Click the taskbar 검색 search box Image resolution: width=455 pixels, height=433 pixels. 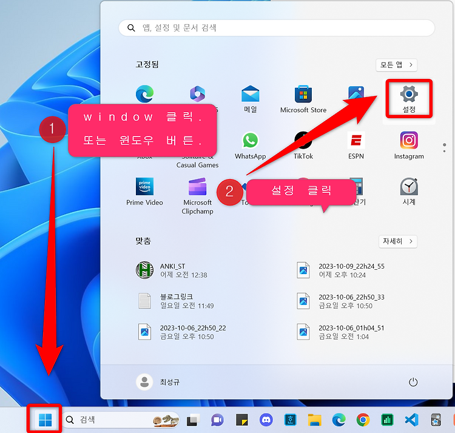121,420
